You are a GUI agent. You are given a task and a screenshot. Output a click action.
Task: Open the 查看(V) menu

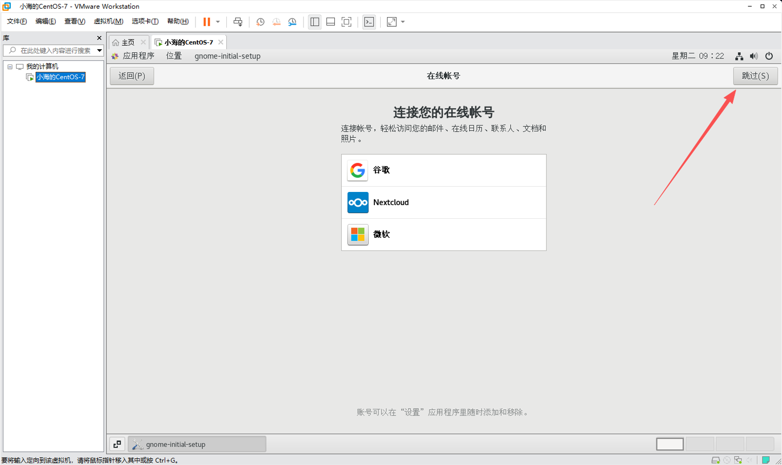75,21
